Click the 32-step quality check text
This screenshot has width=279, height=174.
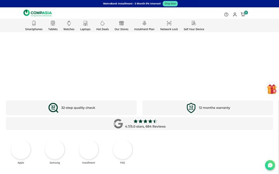point(78,108)
